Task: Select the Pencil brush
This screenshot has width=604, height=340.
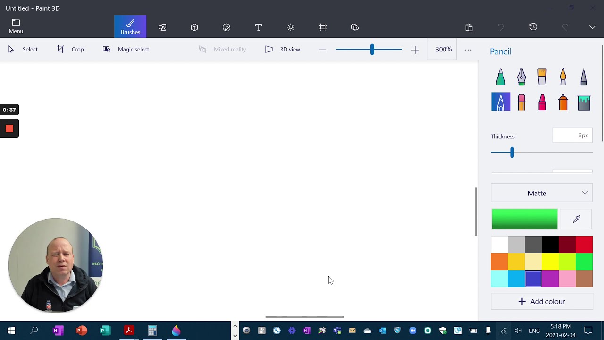Action: [501, 102]
